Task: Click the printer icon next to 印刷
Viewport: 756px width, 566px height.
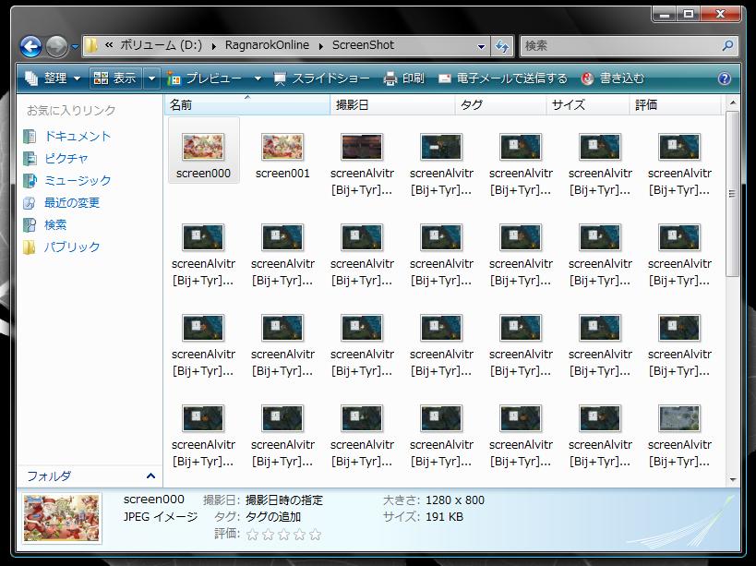Action: pyautogui.click(x=390, y=78)
